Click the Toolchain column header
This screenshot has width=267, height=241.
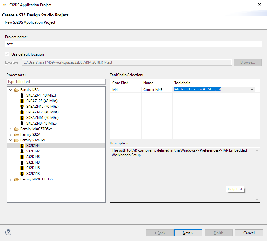tap(214, 83)
